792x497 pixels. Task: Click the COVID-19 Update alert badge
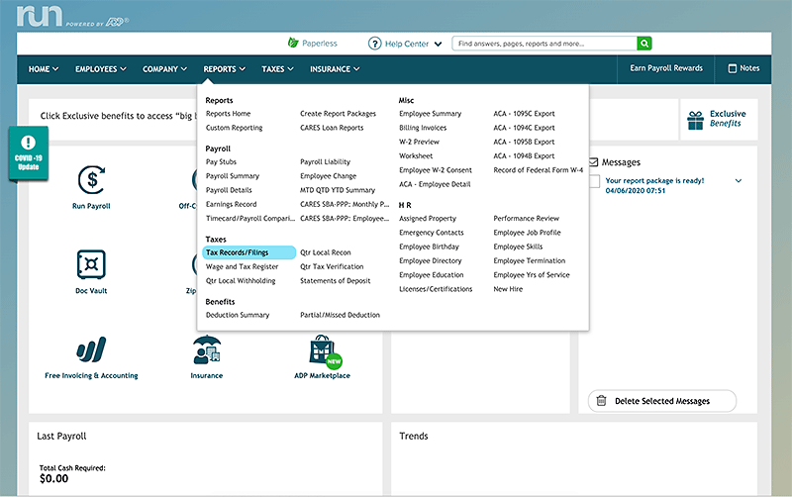(x=29, y=153)
